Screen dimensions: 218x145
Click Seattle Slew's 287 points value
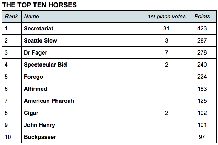[202, 41]
